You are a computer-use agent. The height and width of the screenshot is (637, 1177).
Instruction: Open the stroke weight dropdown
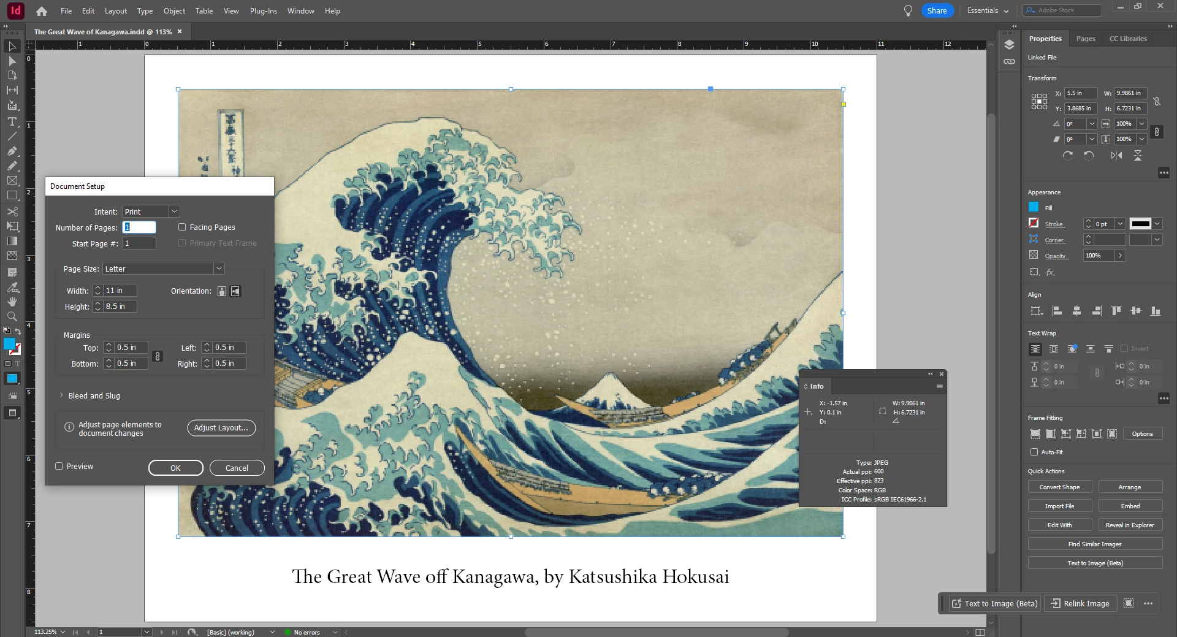[x=1120, y=224]
